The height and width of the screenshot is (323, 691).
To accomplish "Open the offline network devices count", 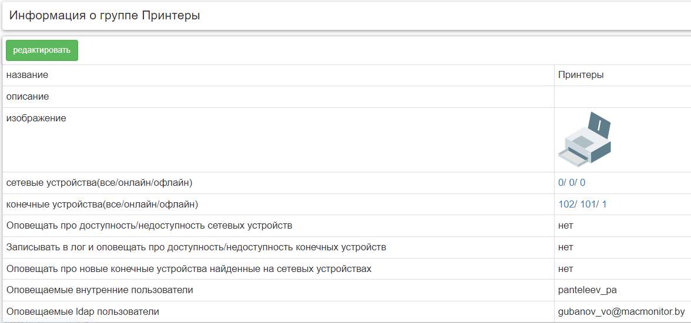I will [582, 183].
